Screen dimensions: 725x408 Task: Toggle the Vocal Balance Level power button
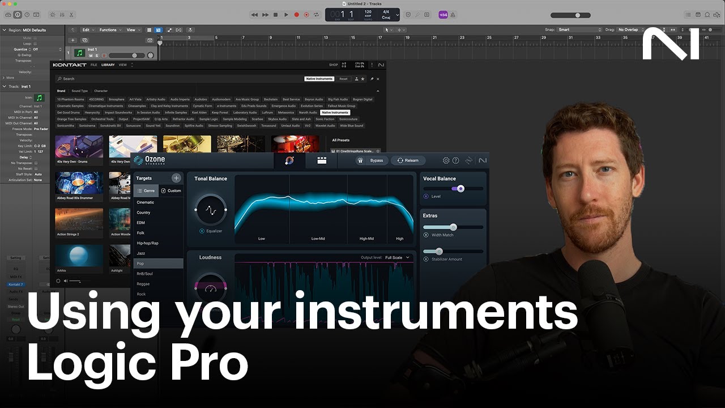click(426, 197)
